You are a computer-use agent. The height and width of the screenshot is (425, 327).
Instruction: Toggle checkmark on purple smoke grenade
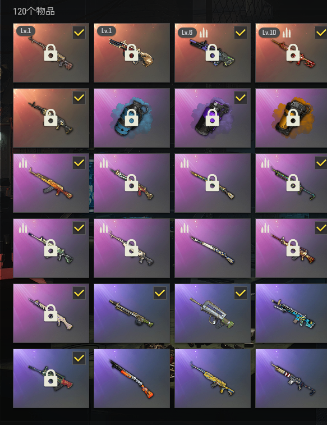(241, 98)
